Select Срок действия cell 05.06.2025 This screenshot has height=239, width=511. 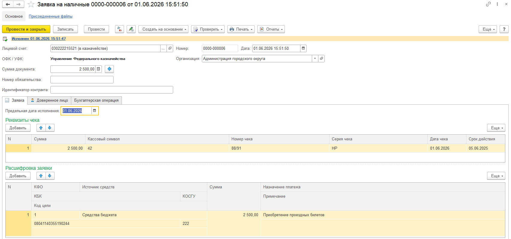tap(486, 148)
